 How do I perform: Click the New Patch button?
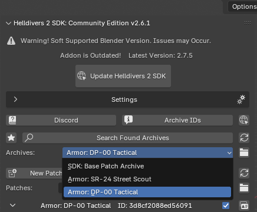coord(34,173)
